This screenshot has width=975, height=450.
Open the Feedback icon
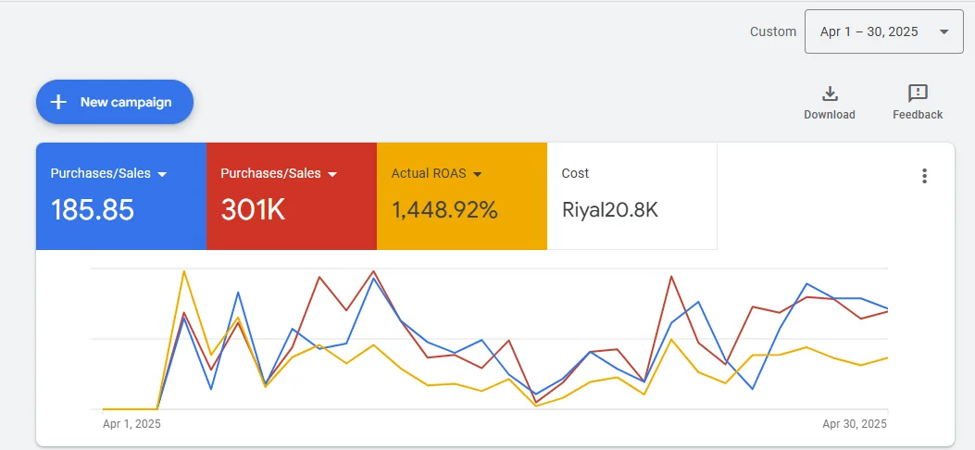pos(918,94)
